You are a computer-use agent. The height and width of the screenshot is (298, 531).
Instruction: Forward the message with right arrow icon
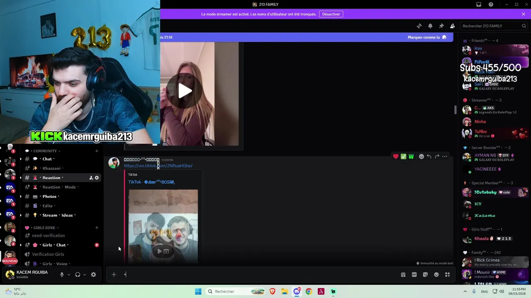[437, 156]
